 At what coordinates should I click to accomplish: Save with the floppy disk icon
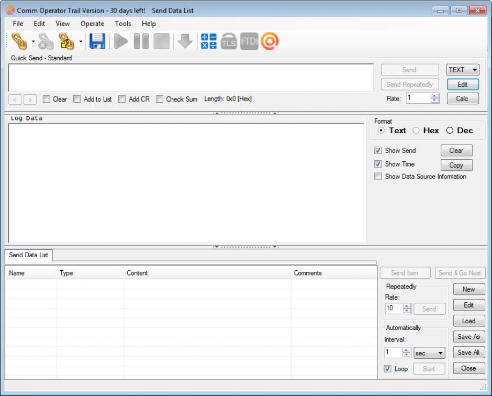click(x=97, y=41)
